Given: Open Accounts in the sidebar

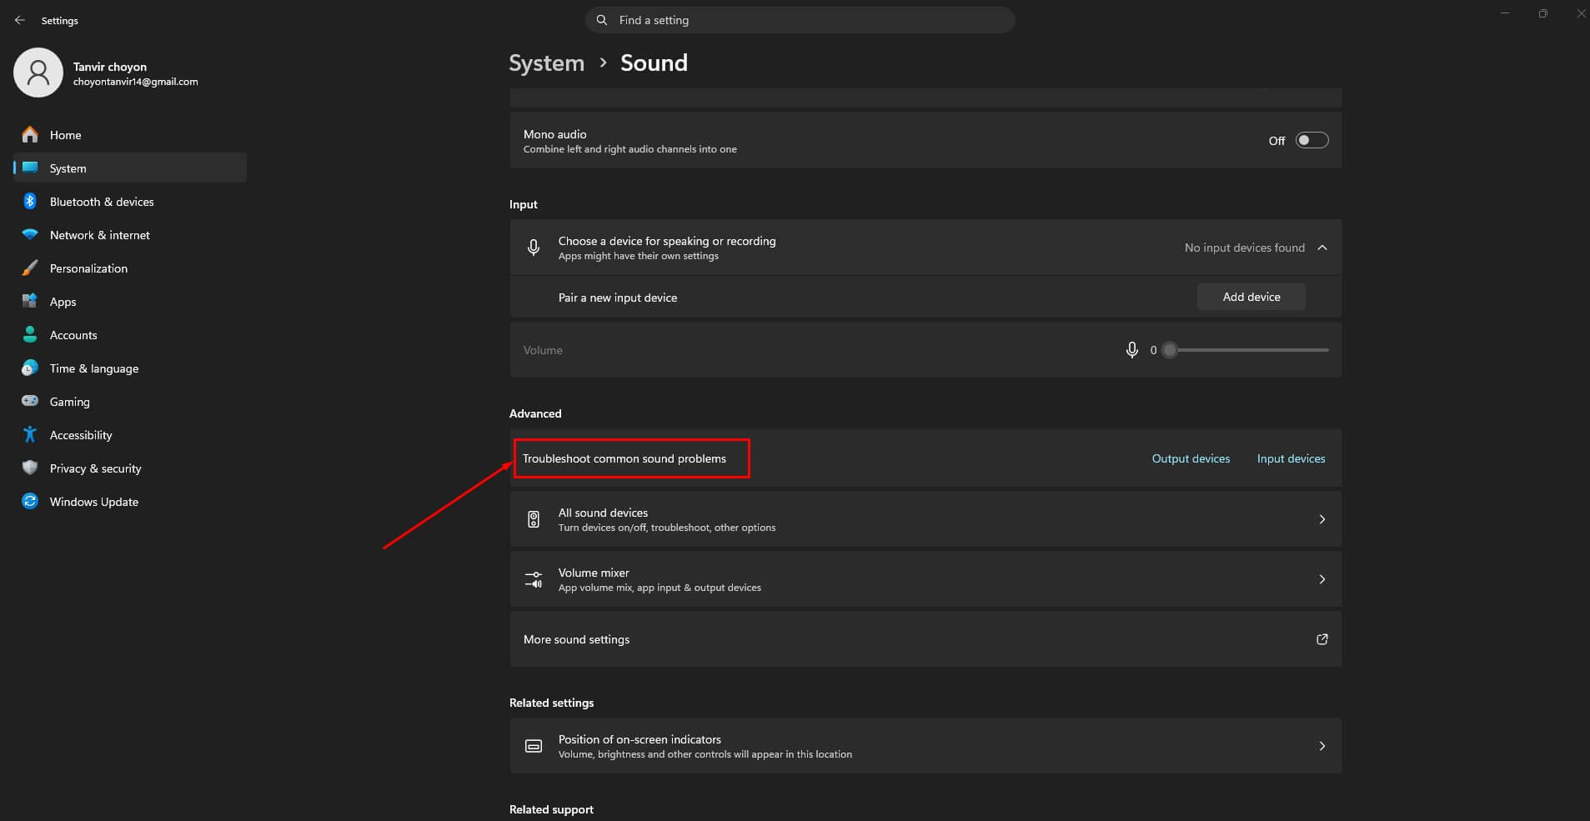Looking at the screenshot, I should pos(130,334).
